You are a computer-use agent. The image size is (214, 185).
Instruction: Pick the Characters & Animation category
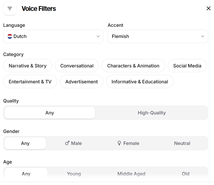[x=133, y=66]
